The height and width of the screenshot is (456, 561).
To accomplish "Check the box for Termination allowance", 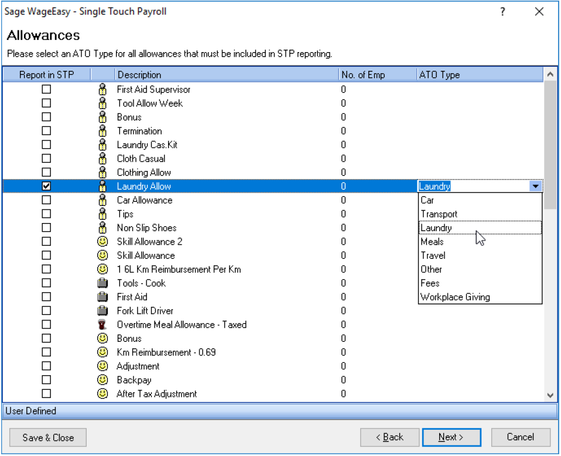I will point(46,131).
